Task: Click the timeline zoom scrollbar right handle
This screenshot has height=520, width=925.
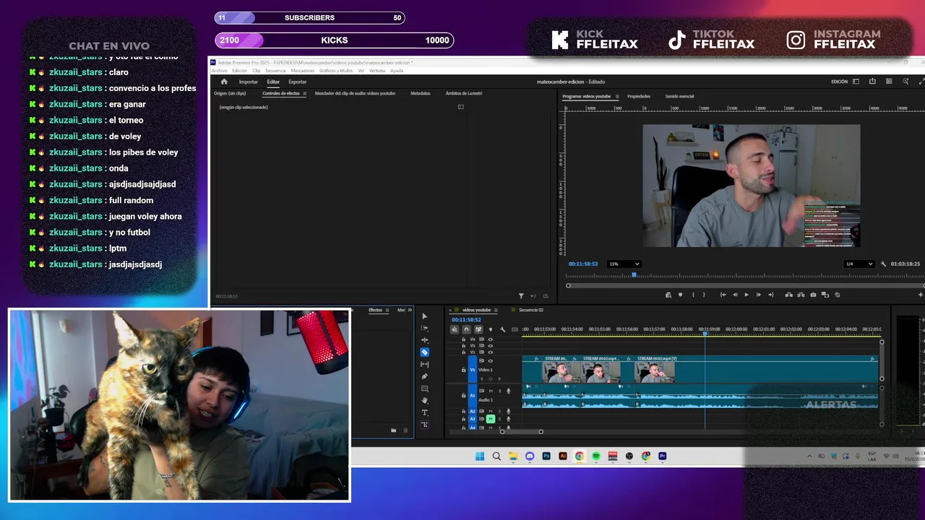Action: [x=541, y=432]
